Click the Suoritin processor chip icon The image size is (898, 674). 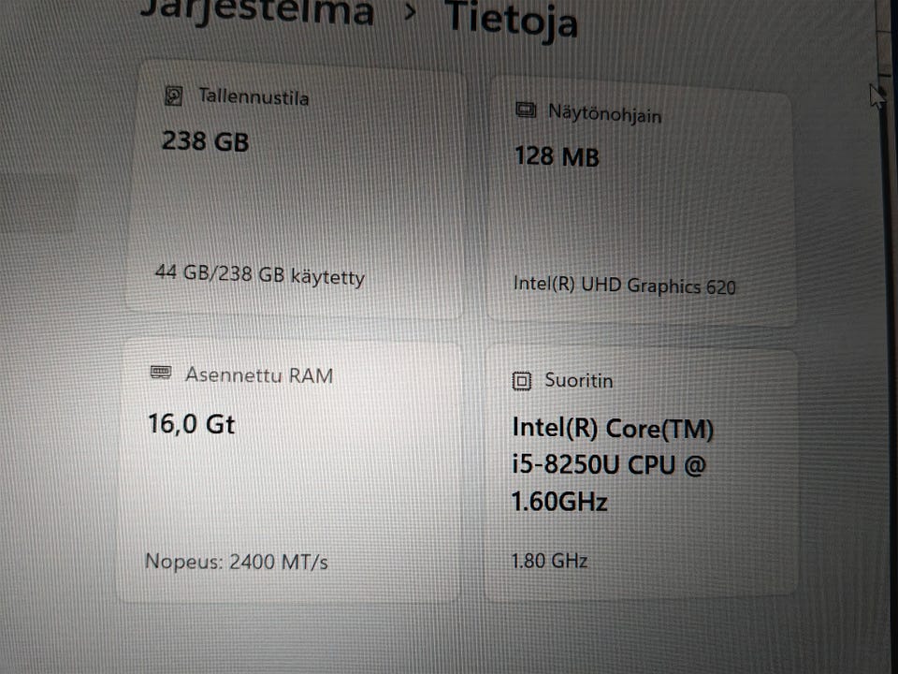coord(522,381)
